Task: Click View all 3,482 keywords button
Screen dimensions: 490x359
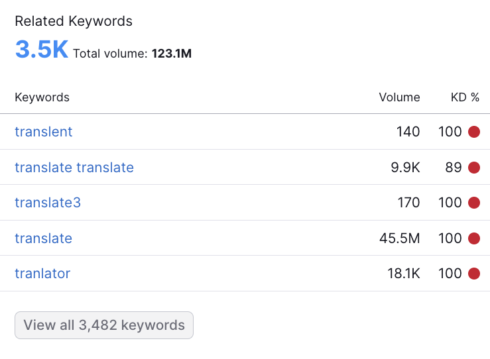Action: pyautogui.click(x=104, y=325)
